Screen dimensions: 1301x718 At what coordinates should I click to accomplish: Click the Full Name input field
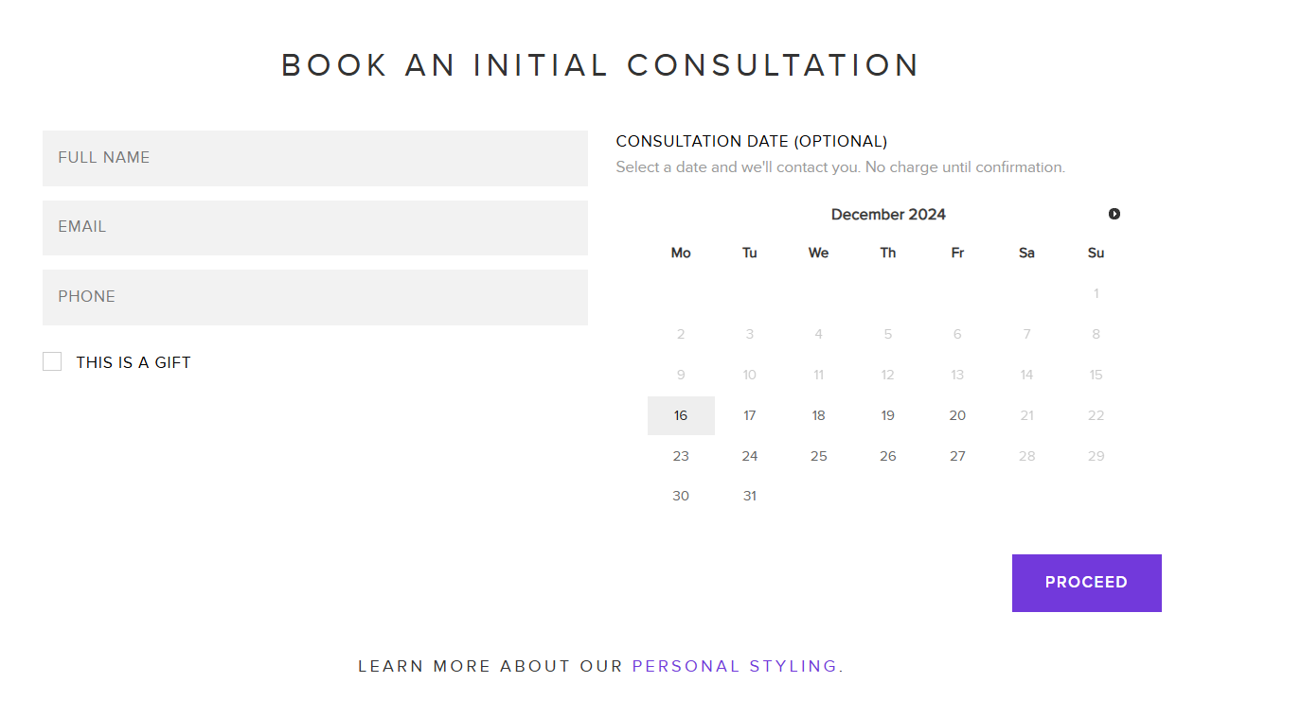314,158
